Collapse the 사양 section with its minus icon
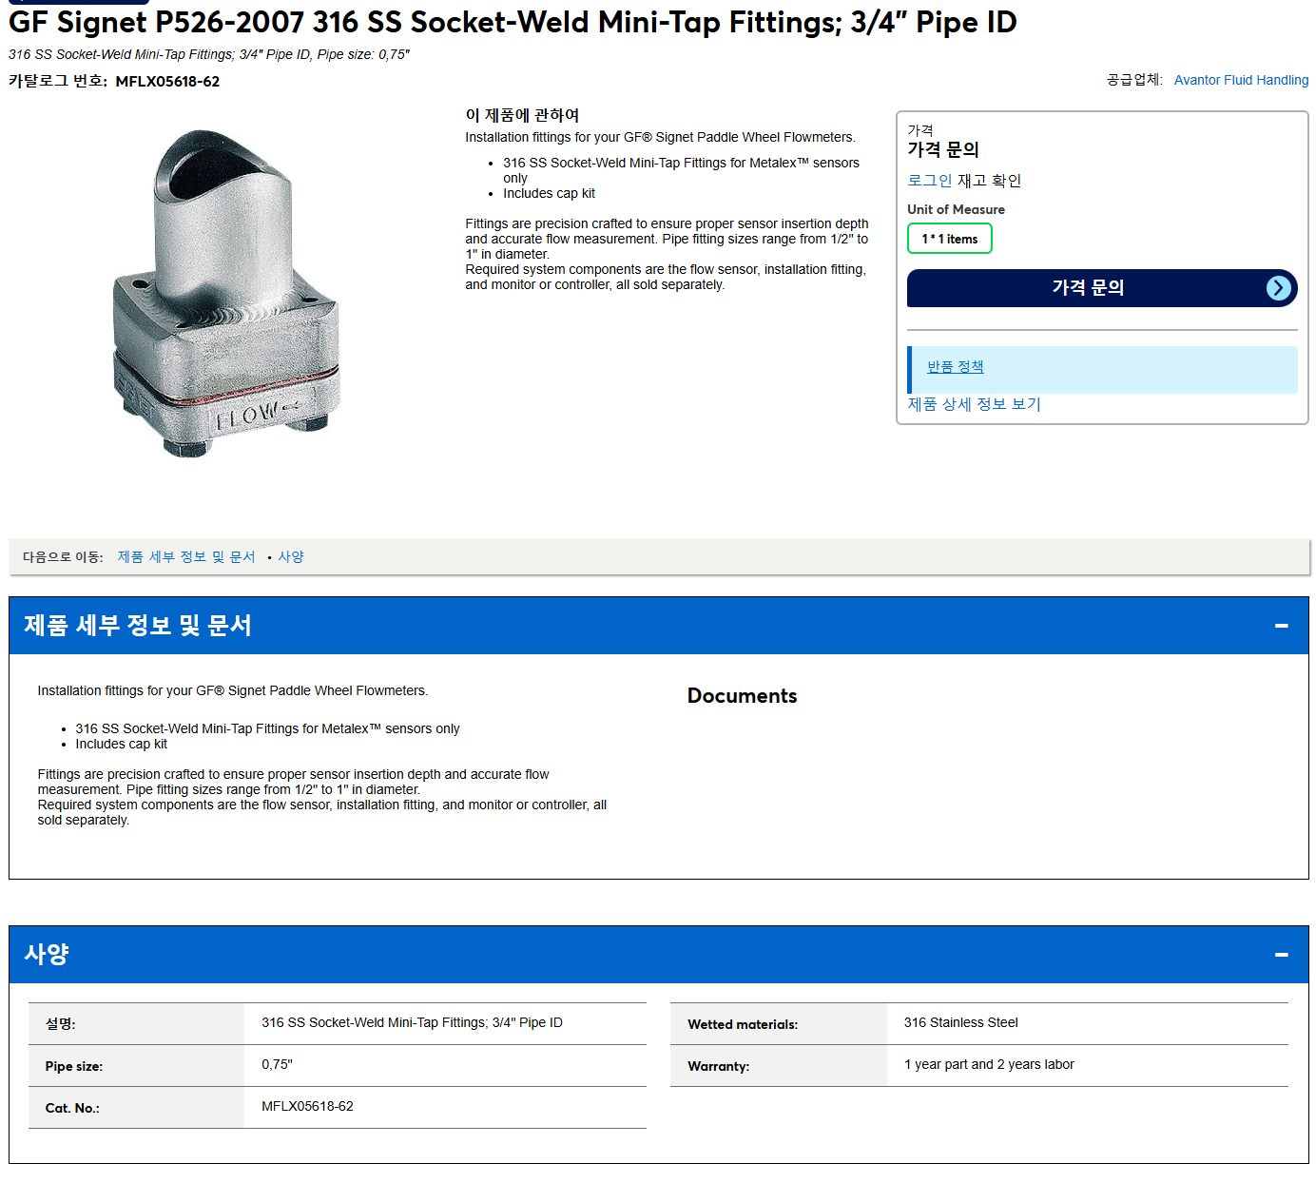This screenshot has width=1316, height=1183. pyautogui.click(x=1281, y=955)
